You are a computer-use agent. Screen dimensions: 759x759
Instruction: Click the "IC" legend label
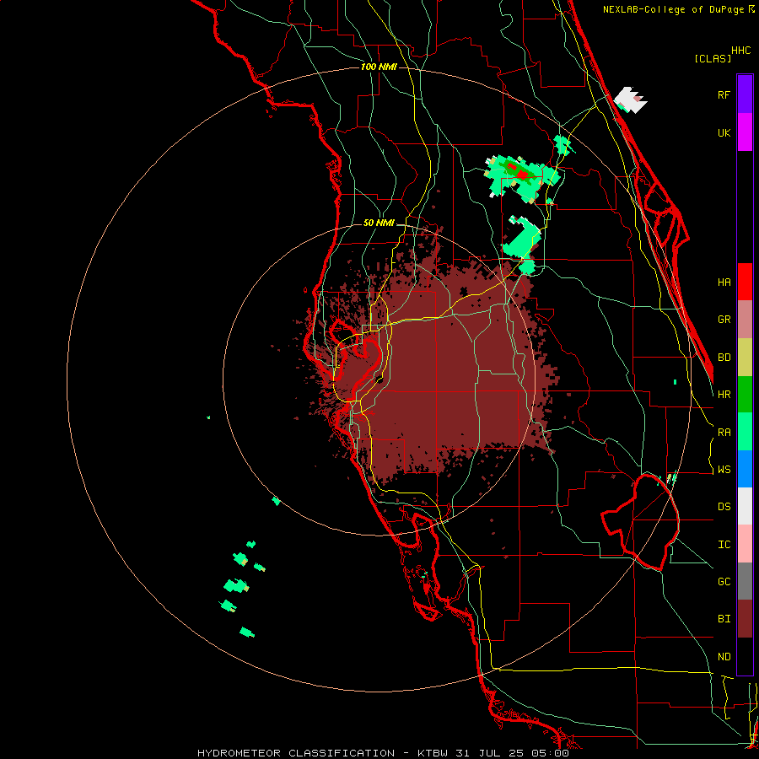pos(724,545)
